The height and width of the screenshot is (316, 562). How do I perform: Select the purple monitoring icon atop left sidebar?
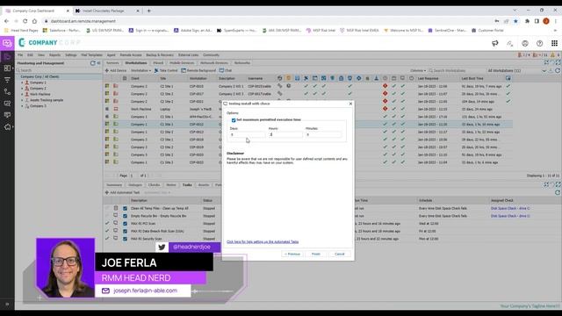(7, 43)
